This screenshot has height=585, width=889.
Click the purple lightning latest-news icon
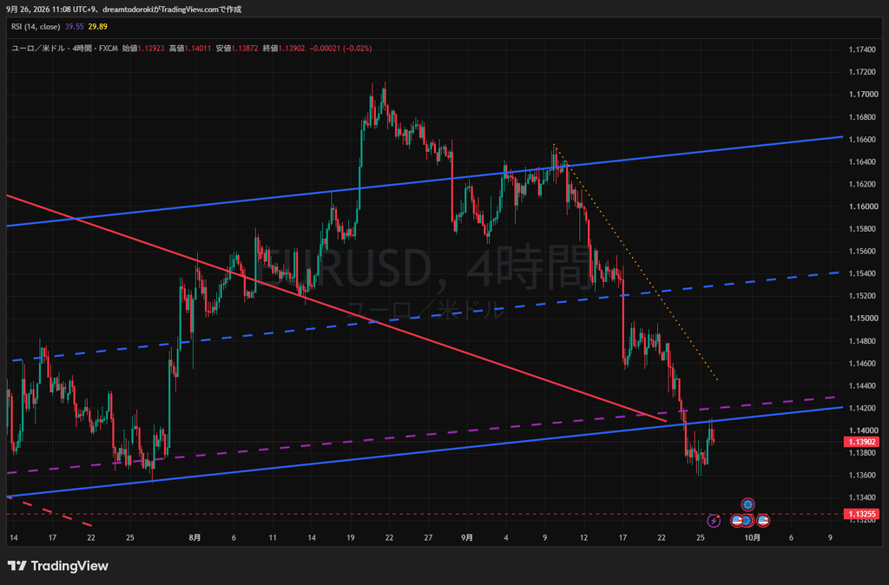point(714,521)
